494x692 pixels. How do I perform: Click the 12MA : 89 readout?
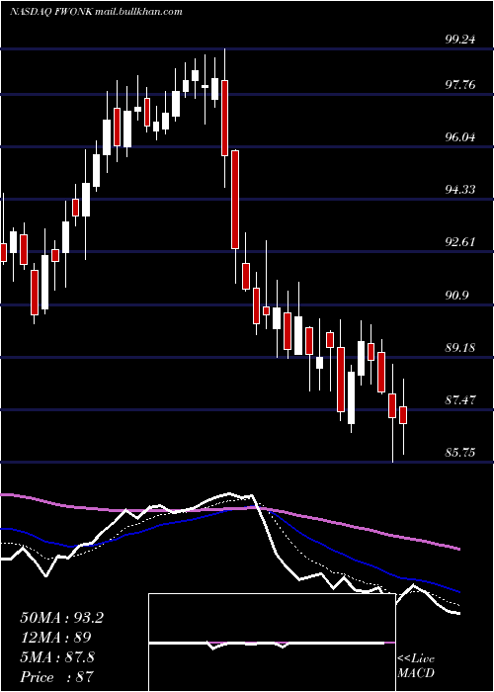(x=55, y=638)
